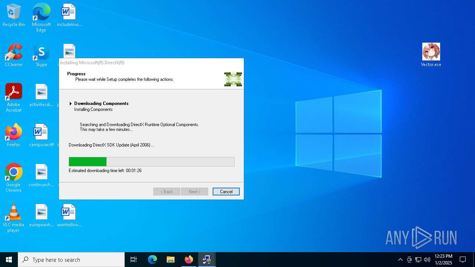
Task: Select the europeanh... image file icon
Action: (41, 216)
